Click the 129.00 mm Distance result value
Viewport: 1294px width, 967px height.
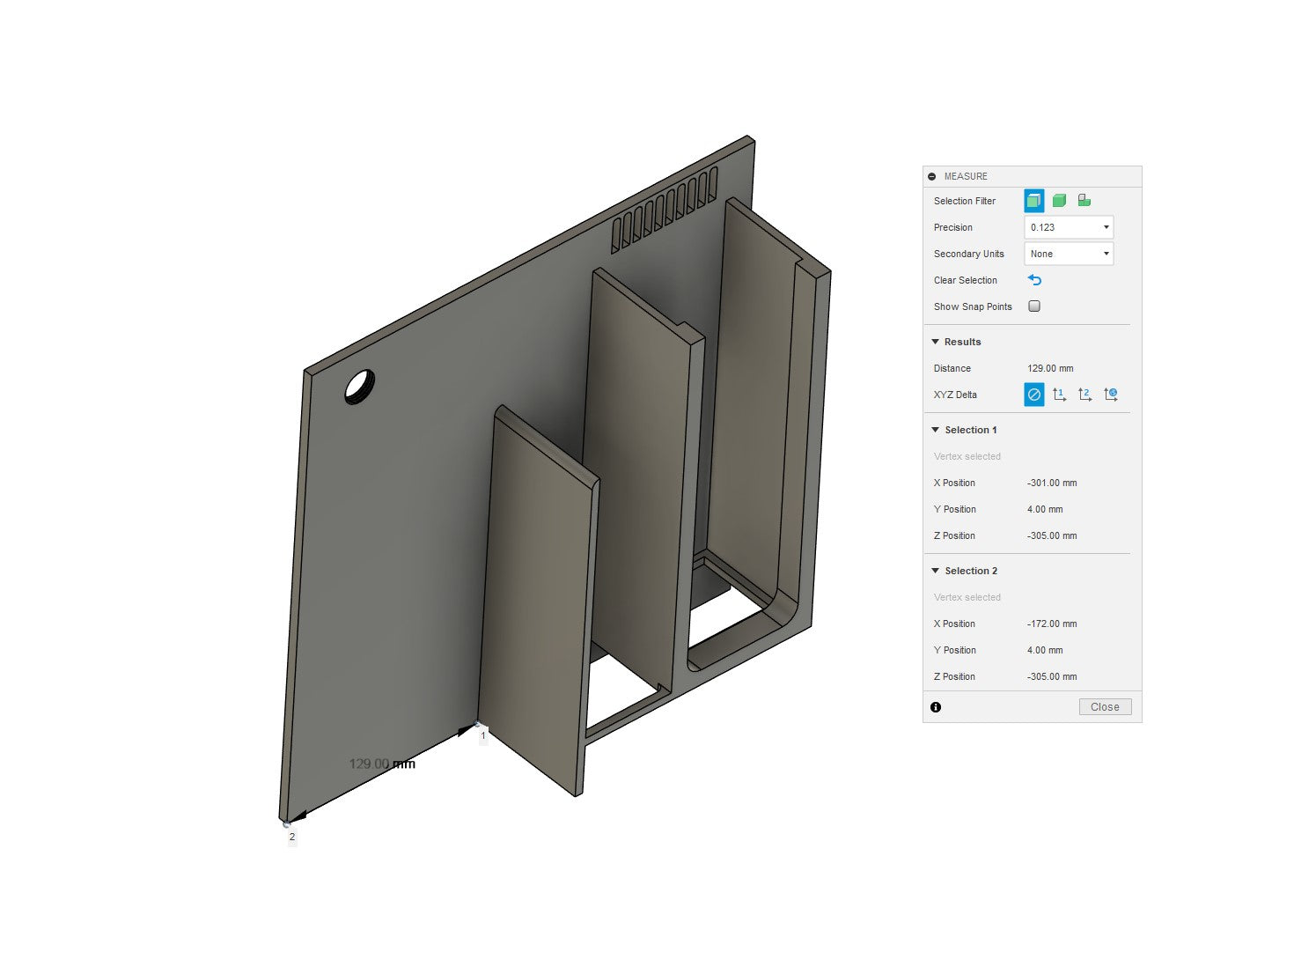(1050, 368)
